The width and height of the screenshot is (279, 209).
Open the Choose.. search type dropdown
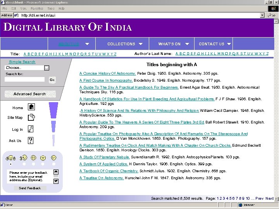46,68
